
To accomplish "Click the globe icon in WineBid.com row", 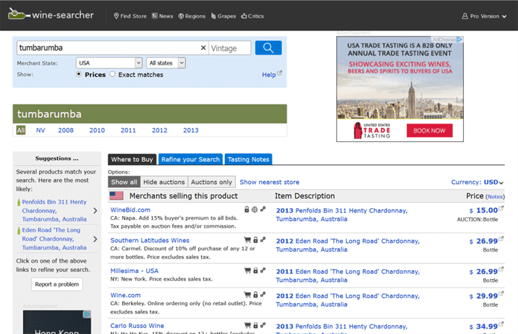I will pos(255,209).
